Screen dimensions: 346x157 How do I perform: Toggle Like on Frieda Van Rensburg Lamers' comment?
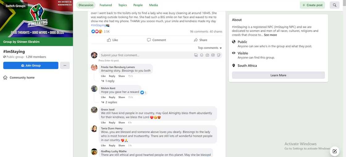[x=103, y=76]
